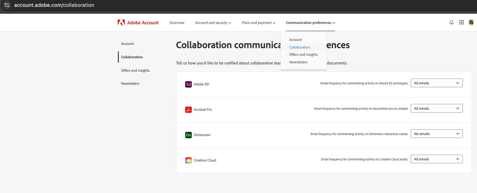477x193 pixels.
Task: Click the Adobe XD app icon
Action: pyautogui.click(x=188, y=84)
